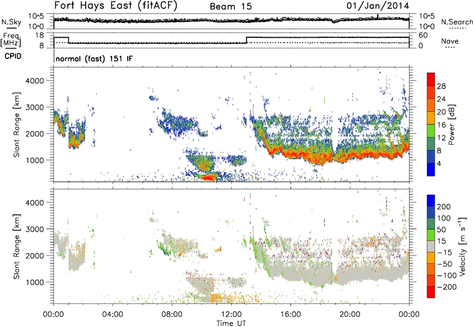Click the blue bottom of the power colorbar
Image resolution: width=473 pixels, height=327 pixels.
point(431,169)
